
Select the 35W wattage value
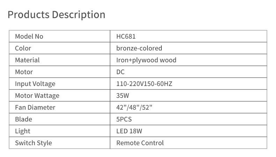[x=122, y=96]
